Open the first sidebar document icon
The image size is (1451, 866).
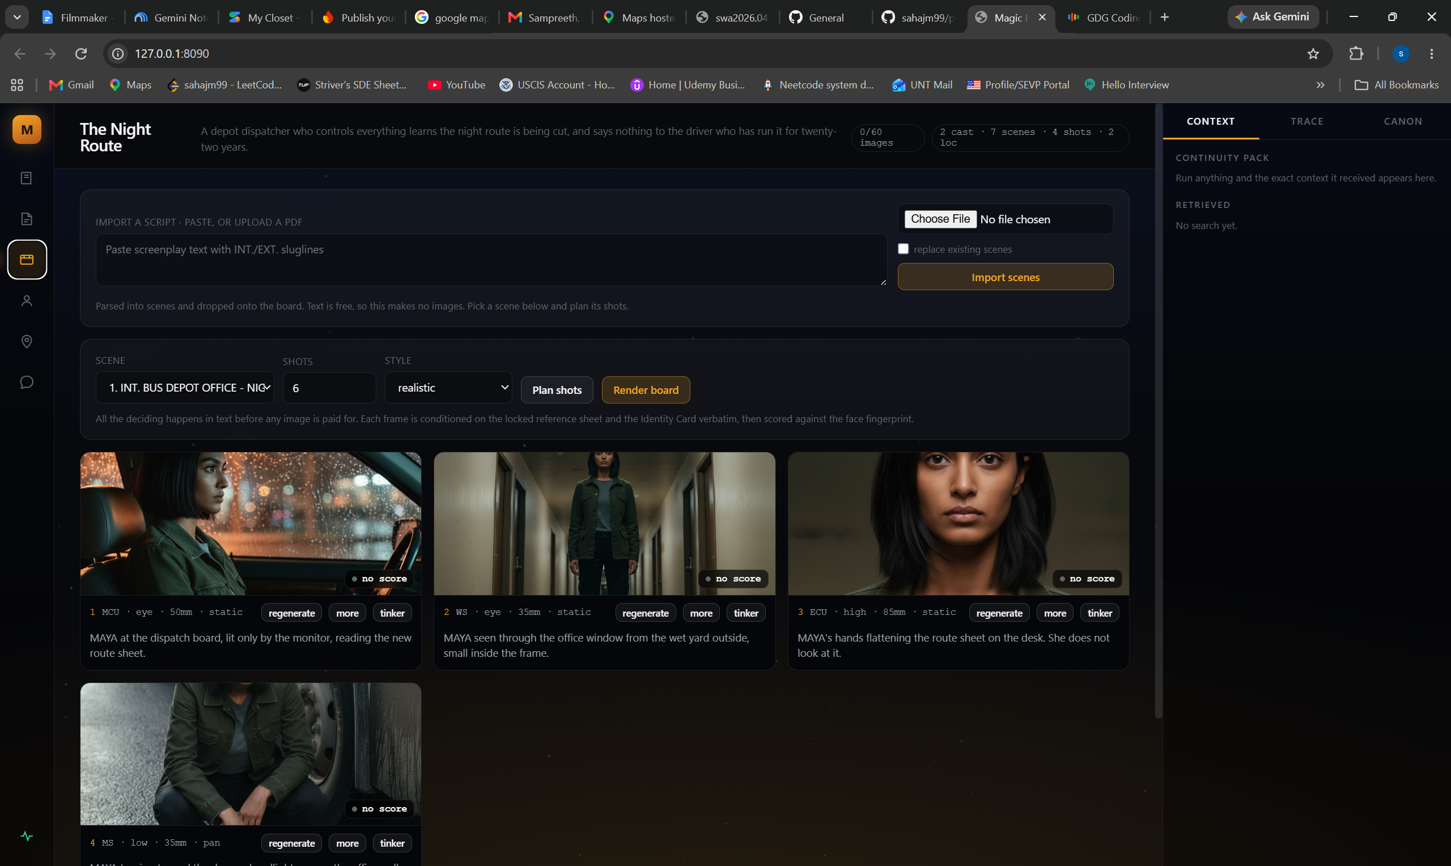pyautogui.click(x=27, y=178)
